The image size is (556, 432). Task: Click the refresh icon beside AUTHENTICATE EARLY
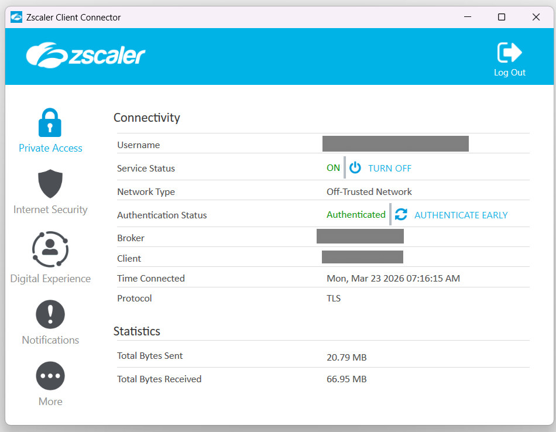(401, 215)
